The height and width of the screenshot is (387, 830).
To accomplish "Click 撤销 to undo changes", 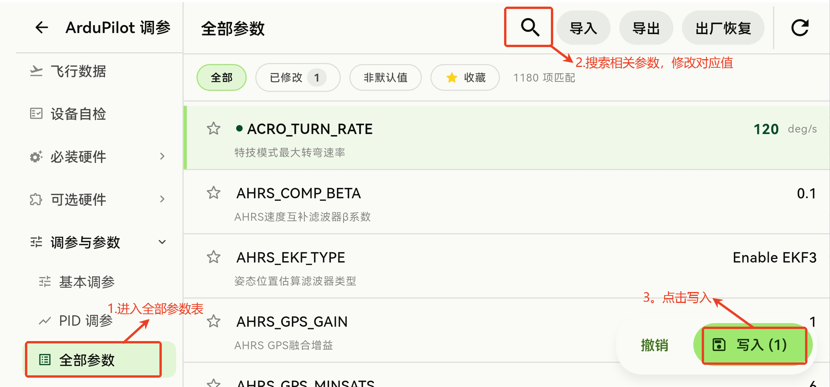I will pyautogui.click(x=655, y=345).
